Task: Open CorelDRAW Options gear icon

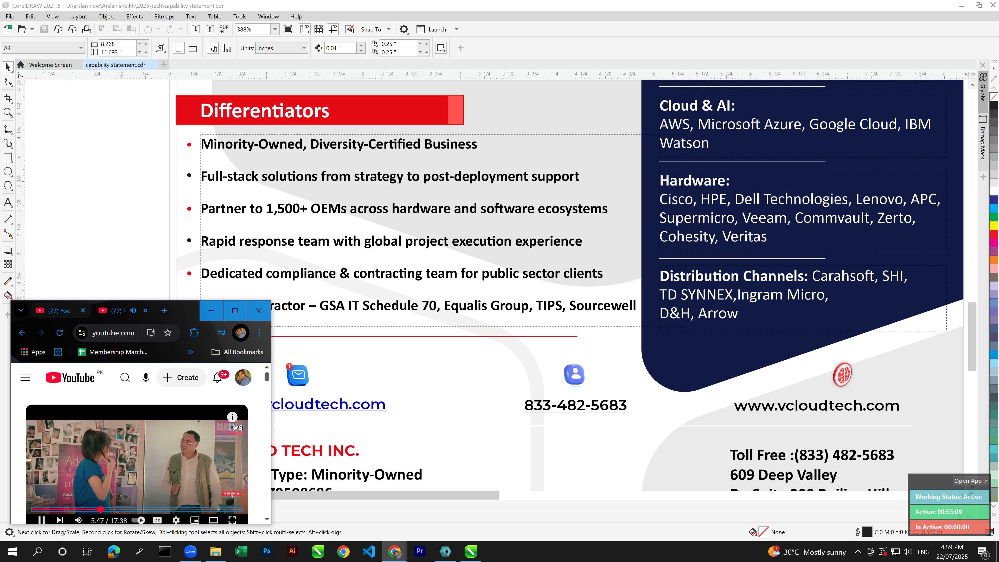Action: pyautogui.click(x=404, y=29)
